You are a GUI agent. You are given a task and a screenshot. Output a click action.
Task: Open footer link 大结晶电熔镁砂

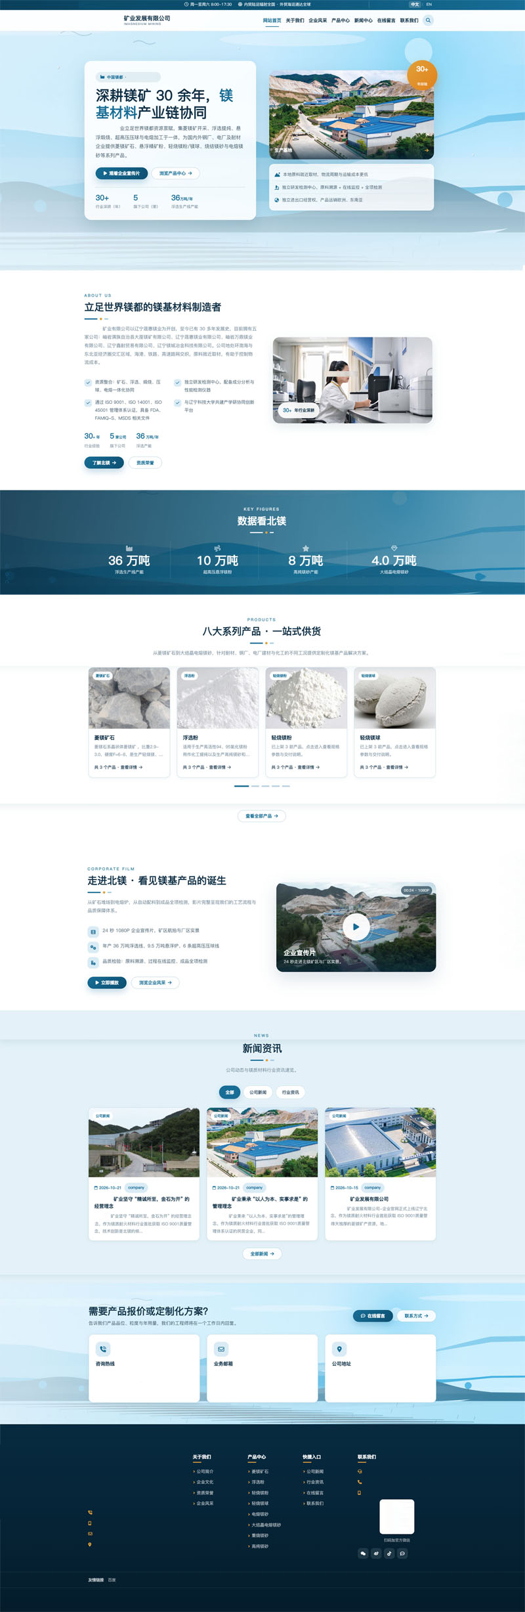265,1525
